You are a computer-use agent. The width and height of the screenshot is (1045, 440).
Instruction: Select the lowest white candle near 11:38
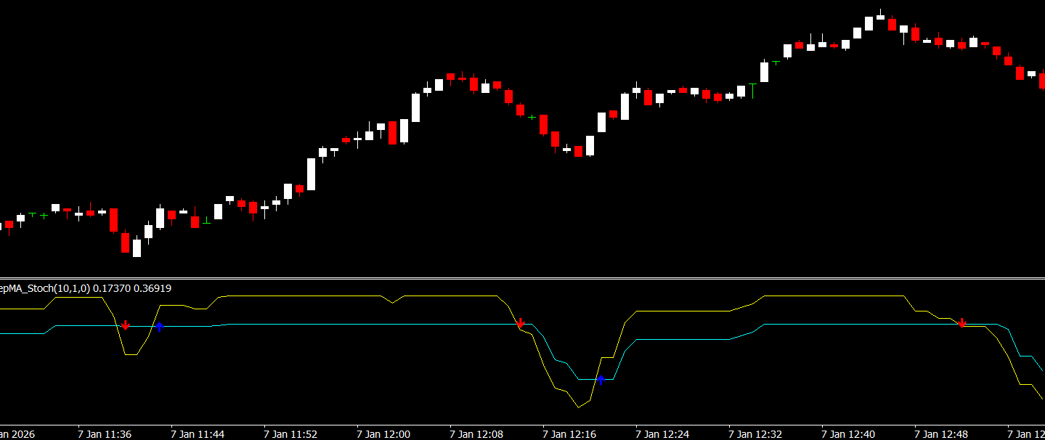(x=137, y=248)
